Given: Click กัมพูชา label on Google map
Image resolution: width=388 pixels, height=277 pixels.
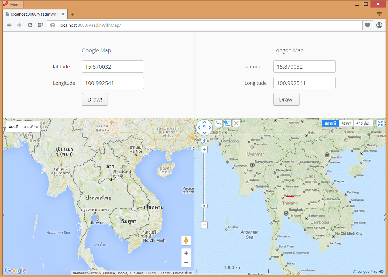Looking at the screenshot, I should (129, 221).
